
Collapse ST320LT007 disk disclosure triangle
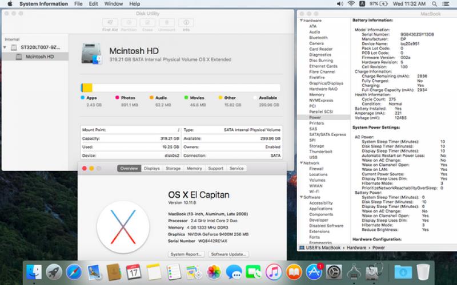[5, 47]
